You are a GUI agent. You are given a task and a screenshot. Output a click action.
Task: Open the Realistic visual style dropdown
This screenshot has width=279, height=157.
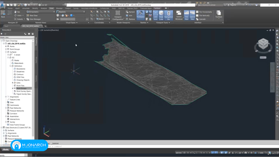click(x=71, y=12)
